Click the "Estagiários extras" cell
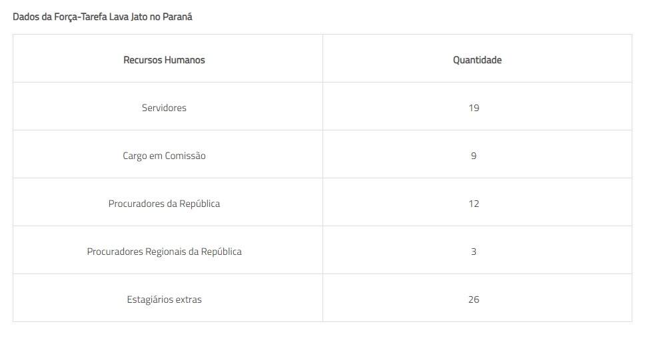The image size is (649, 350). click(164, 299)
